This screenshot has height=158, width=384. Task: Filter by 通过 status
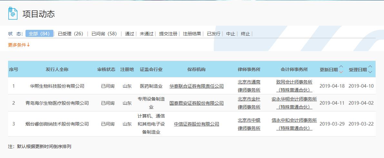pos(130,34)
